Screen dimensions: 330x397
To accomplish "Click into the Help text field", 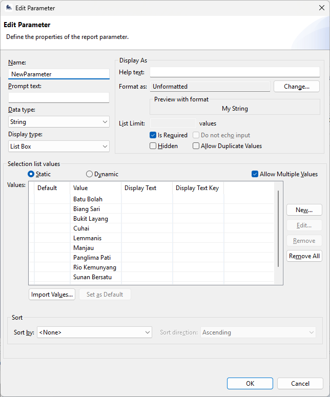I will 234,72.
